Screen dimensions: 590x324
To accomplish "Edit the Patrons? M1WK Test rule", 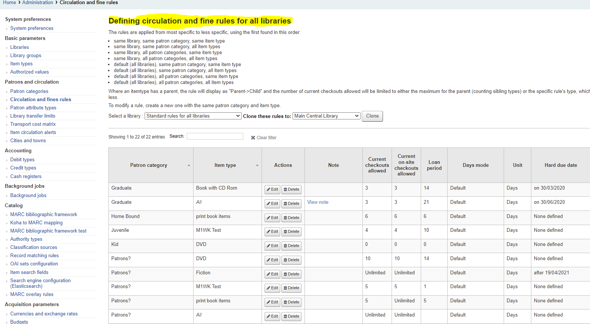I will 272,288.
